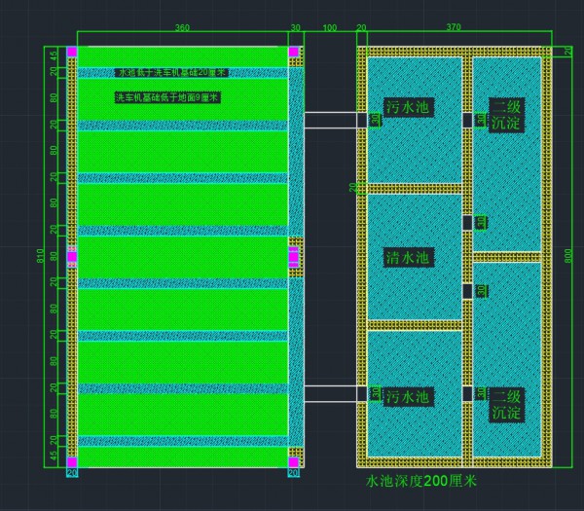
Task: Click the 370 dimension text
Action: pyautogui.click(x=454, y=27)
